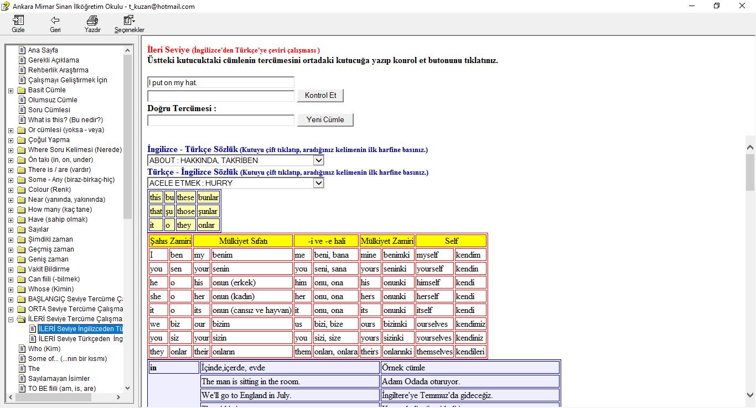Screen dimensions: 756x408
Task: Click the Colour (Renk) folder icon
Action: pyautogui.click(x=22, y=190)
